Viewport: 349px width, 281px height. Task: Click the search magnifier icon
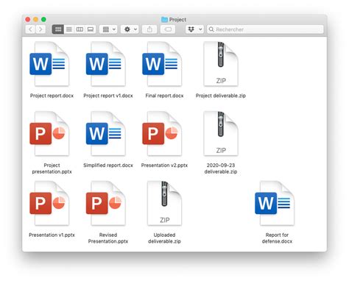pos(211,29)
